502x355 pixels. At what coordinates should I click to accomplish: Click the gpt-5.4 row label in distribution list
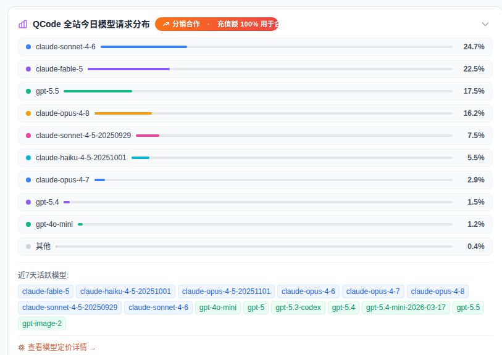[48, 202]
